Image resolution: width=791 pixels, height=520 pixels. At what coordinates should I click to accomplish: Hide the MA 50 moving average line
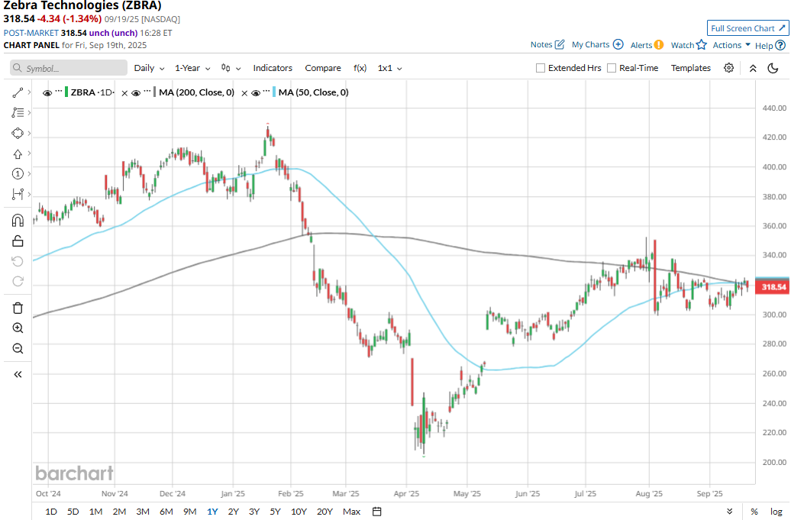pos(255,93)
